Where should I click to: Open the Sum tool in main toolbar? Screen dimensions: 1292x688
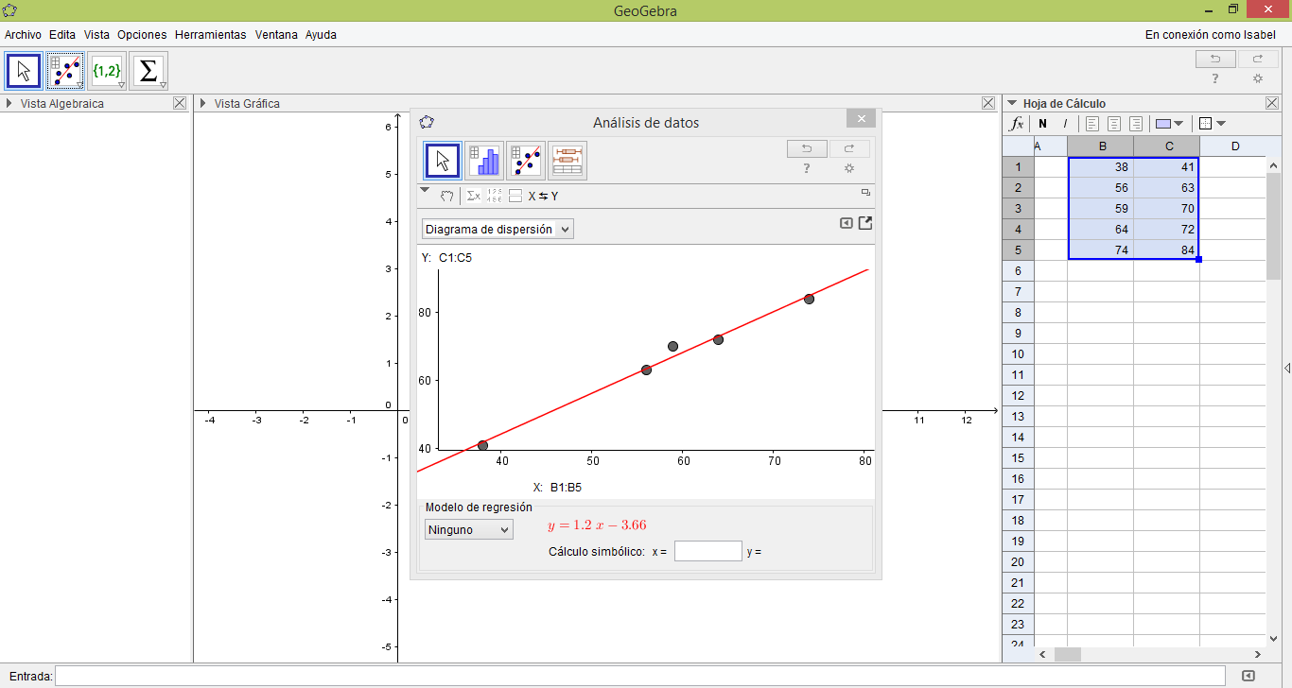pos(148,71)
